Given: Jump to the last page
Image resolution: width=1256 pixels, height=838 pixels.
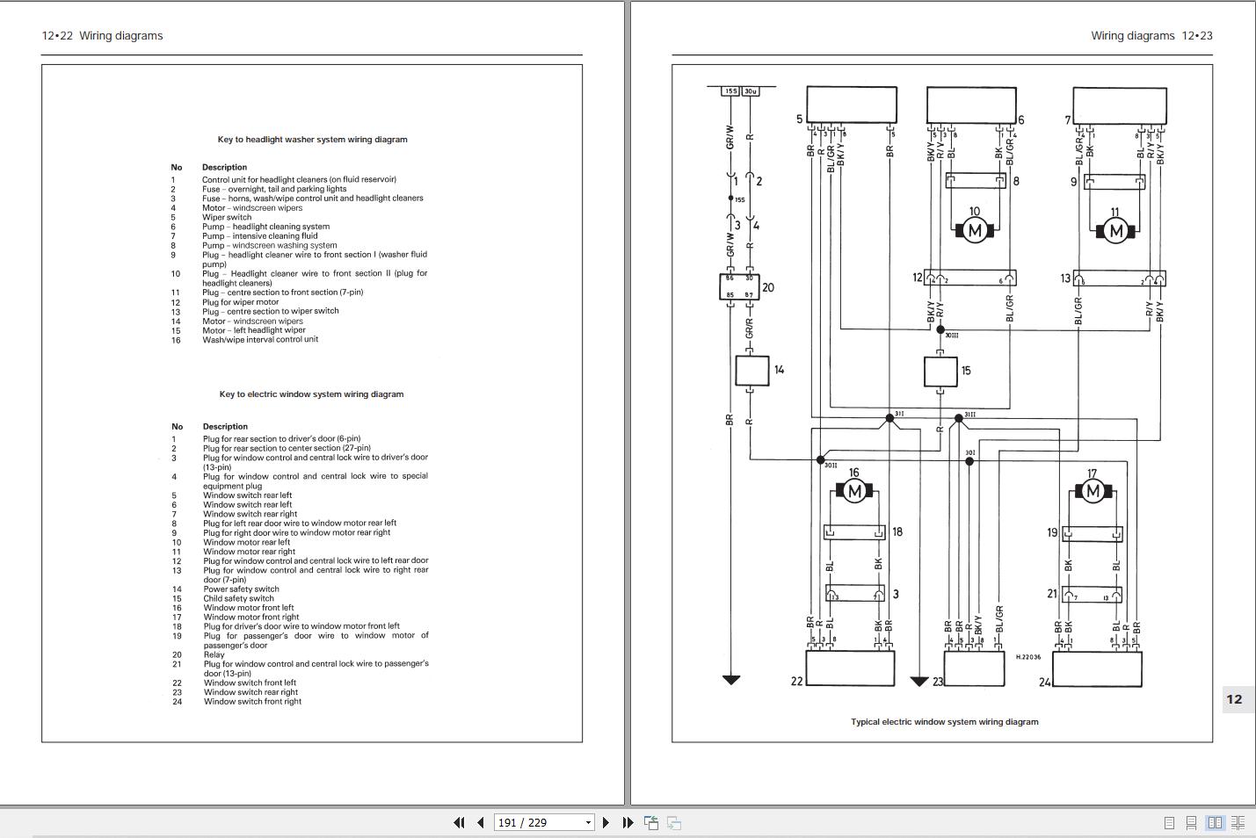Looking at the screenshot, I should 628,823.
